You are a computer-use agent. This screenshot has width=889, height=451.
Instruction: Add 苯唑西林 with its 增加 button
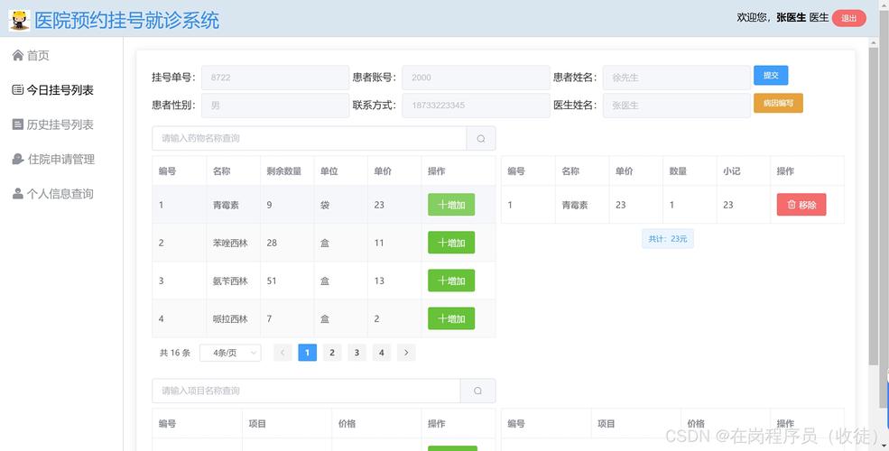click(x=451, y=243)
